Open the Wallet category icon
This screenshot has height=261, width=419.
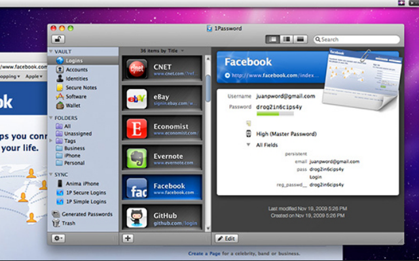coord(60,105)
